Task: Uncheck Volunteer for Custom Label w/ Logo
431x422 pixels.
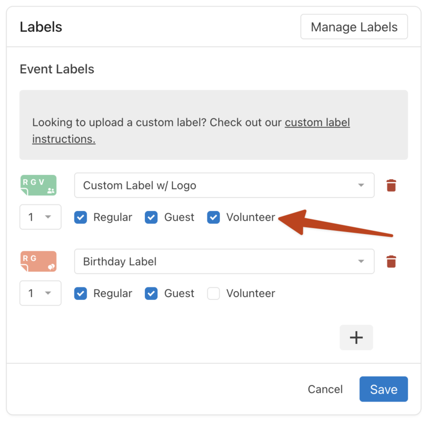Action: (214, 217)
